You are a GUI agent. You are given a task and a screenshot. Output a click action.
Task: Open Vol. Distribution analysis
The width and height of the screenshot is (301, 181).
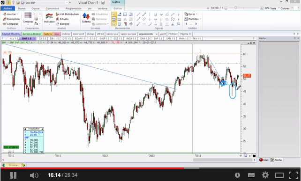(67, 14)
